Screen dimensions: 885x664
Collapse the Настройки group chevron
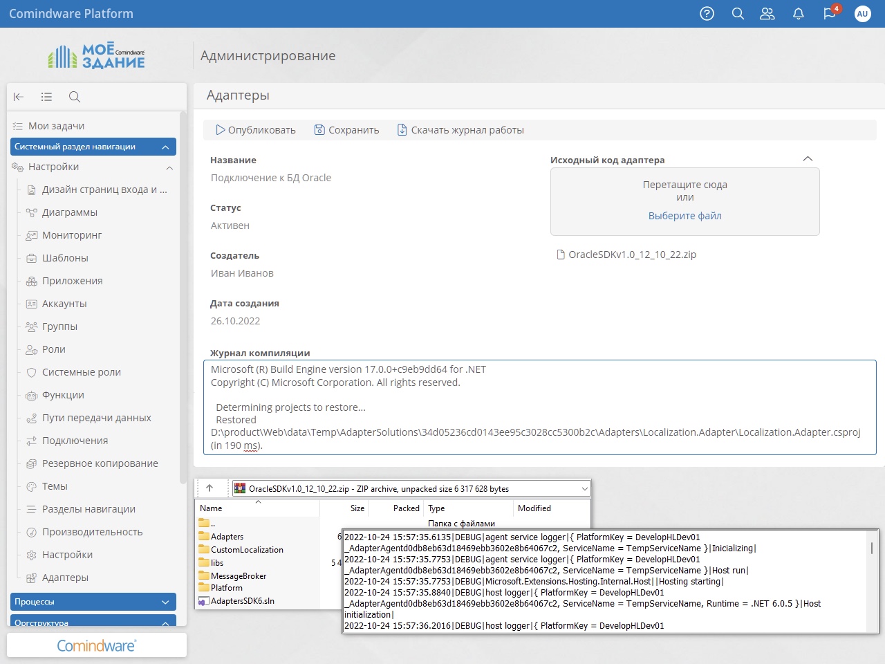169,167
